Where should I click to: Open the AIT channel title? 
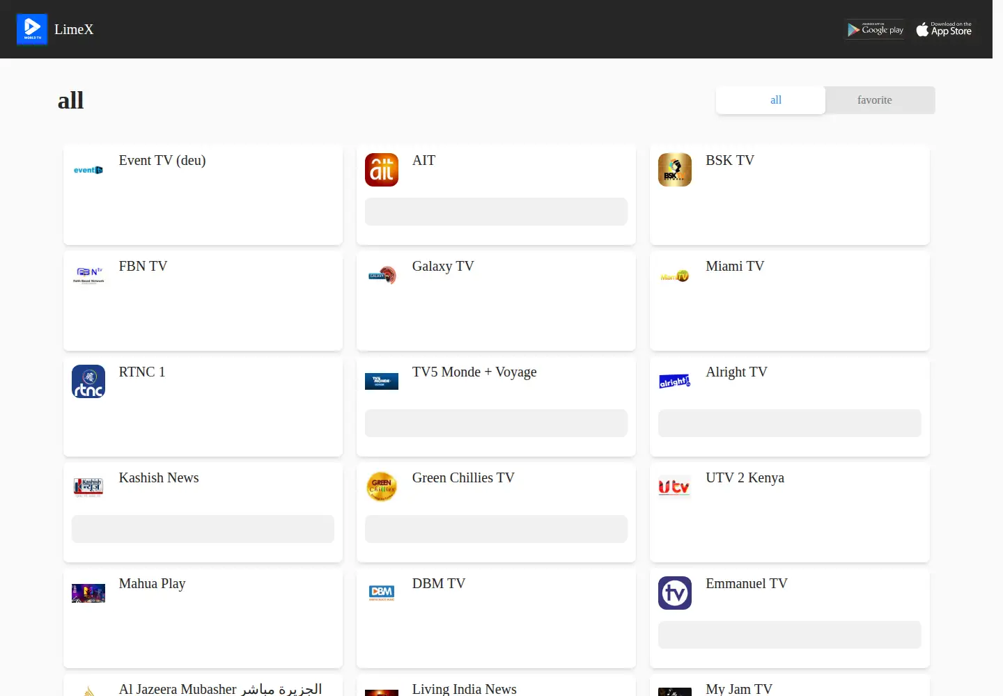click(x=423, y=160)
